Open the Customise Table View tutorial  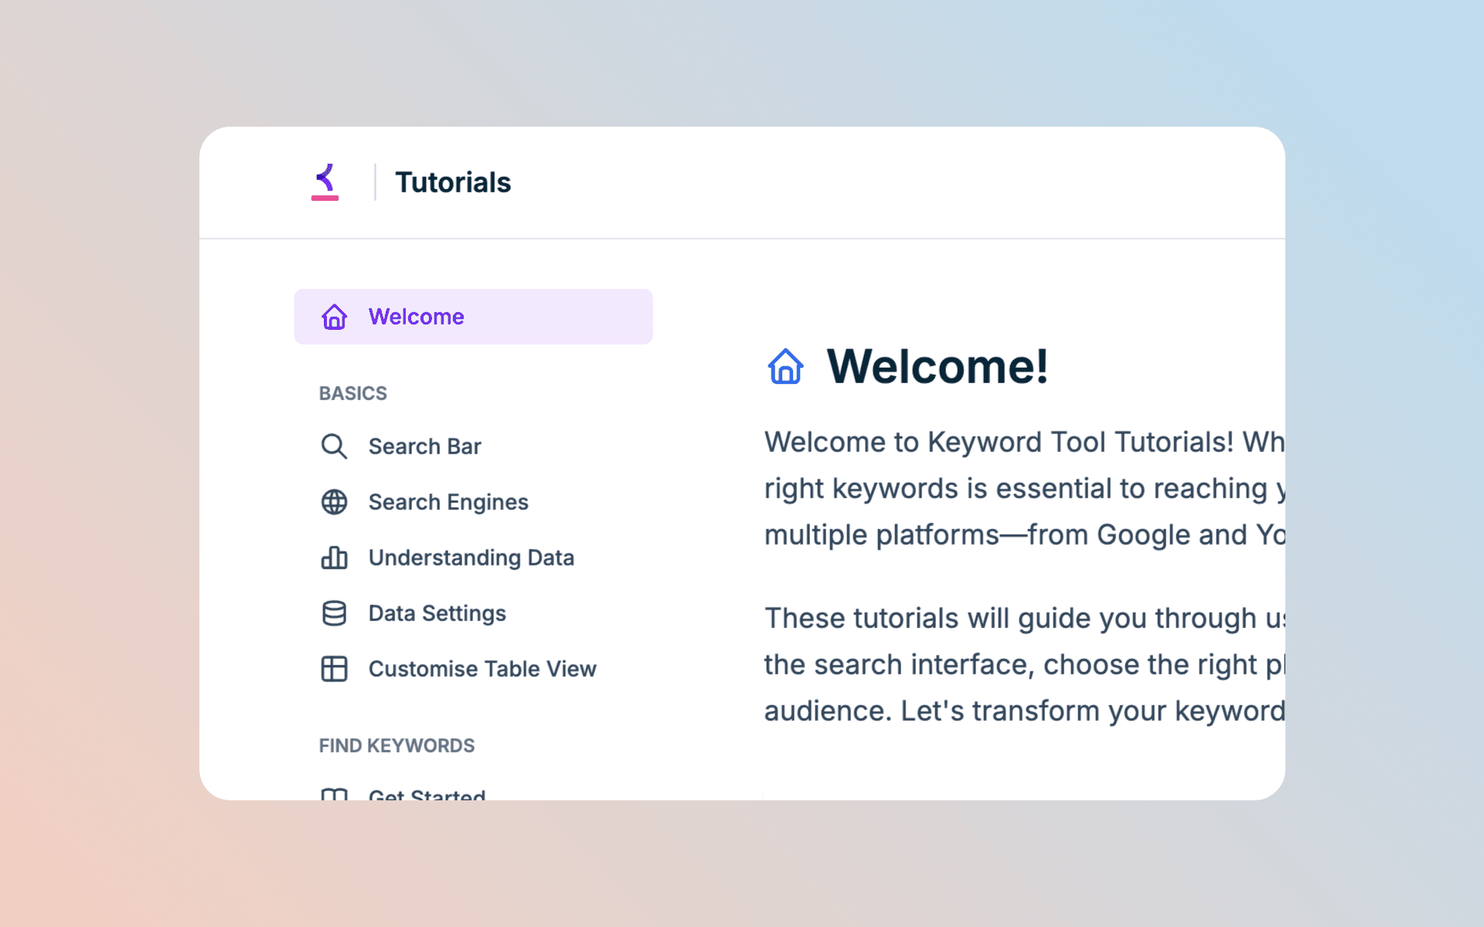coord(482,669)
